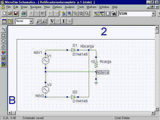
Task: Select the V2 sine source symbol
Action: (x=45, y=89)
